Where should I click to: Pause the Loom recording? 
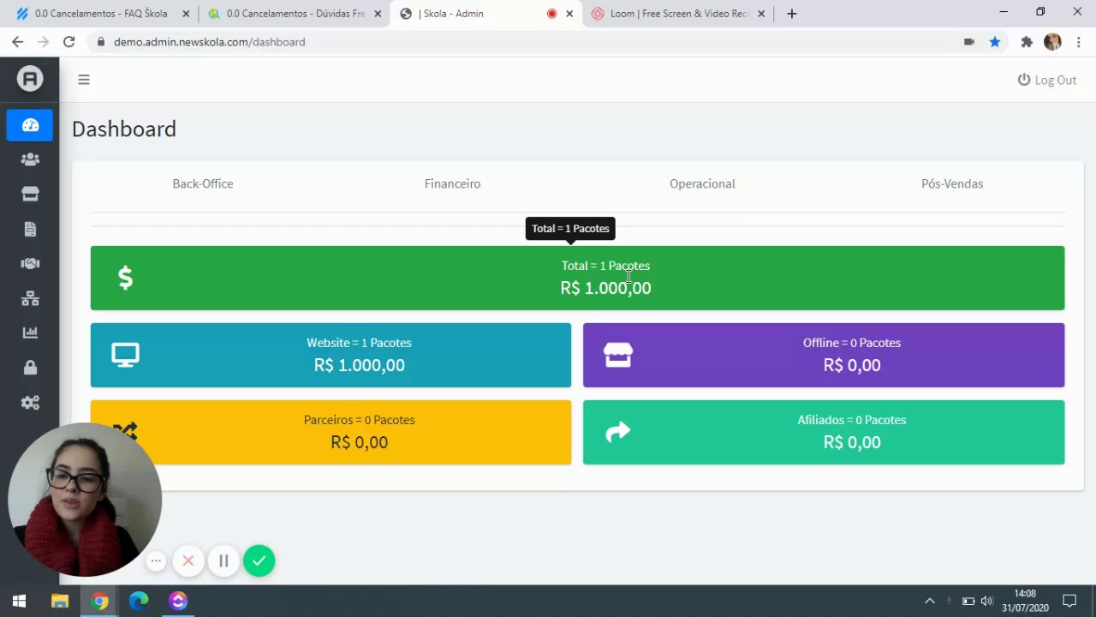pyautogui.click(x=223, y=561)
